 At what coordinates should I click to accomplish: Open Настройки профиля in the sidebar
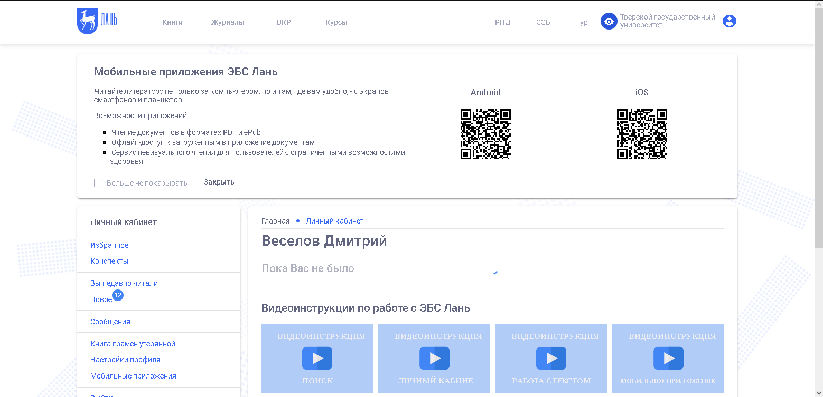pos(125,360)
